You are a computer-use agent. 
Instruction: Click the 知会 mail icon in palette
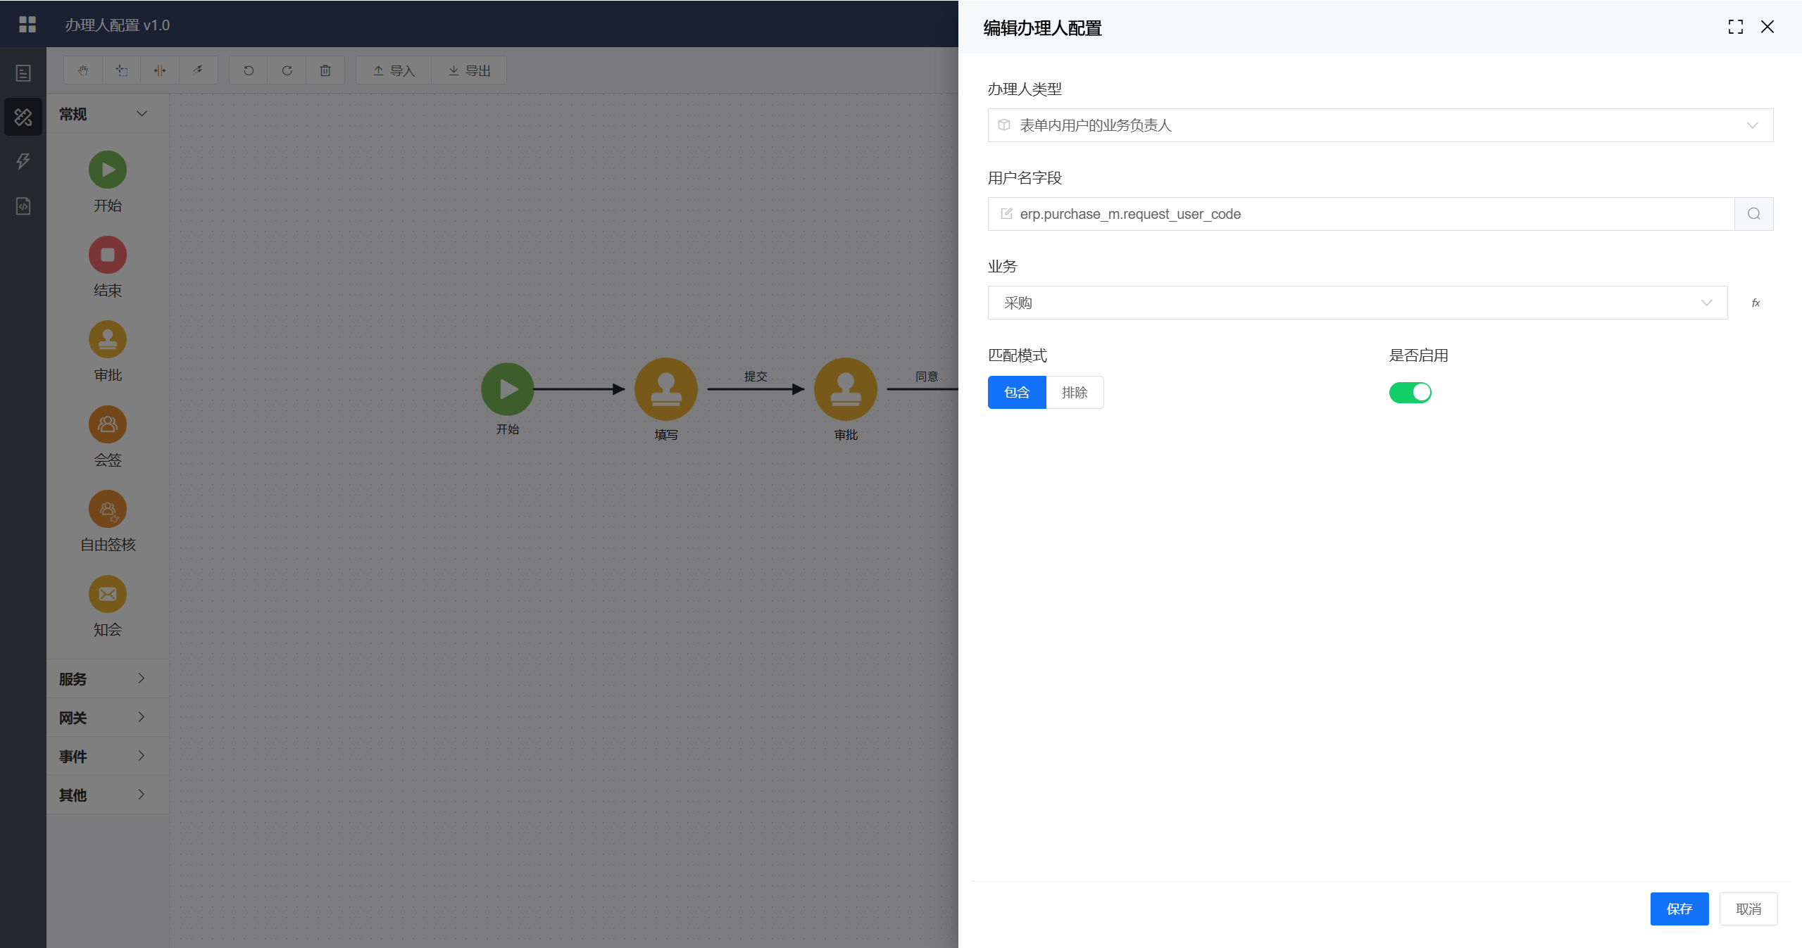(108, 594)
